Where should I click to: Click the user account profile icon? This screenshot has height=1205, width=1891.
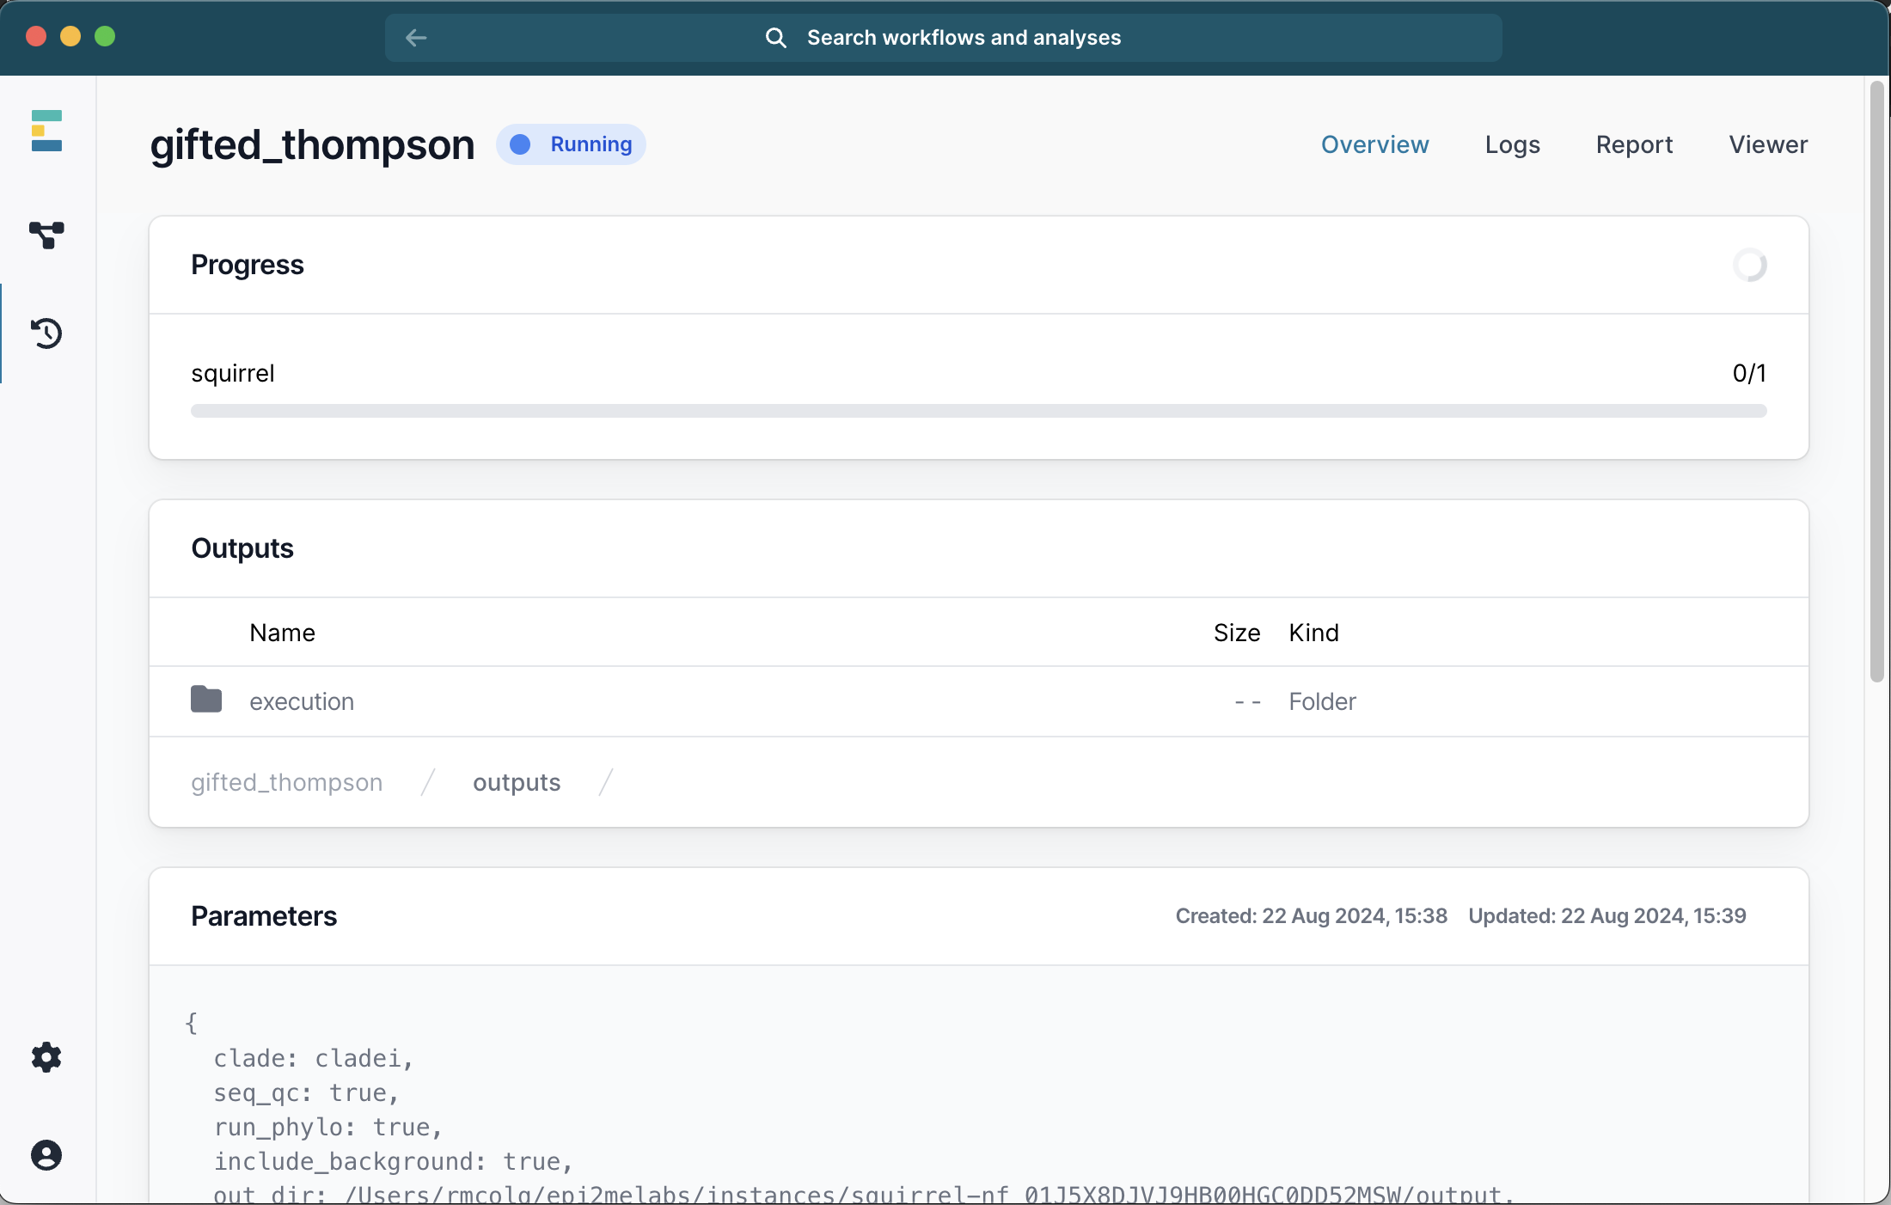tap(46, 1155)
